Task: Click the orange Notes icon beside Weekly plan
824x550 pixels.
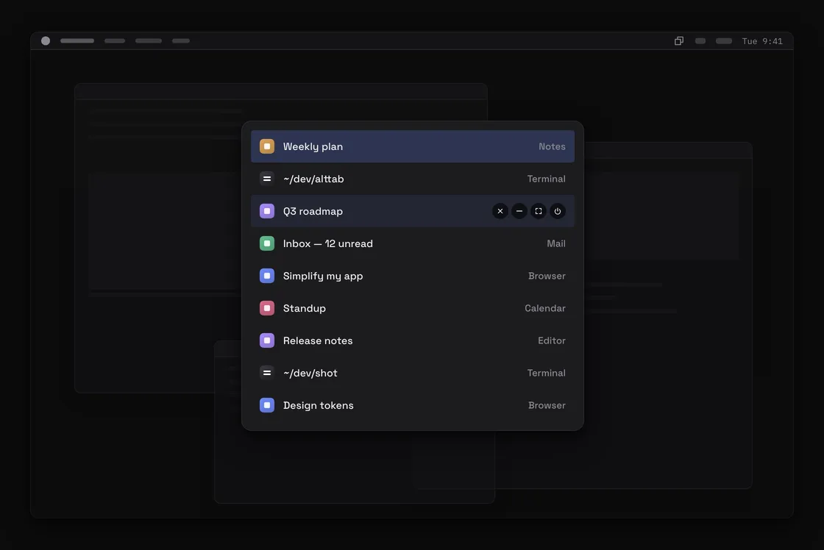Action: (x=267, y=146)
